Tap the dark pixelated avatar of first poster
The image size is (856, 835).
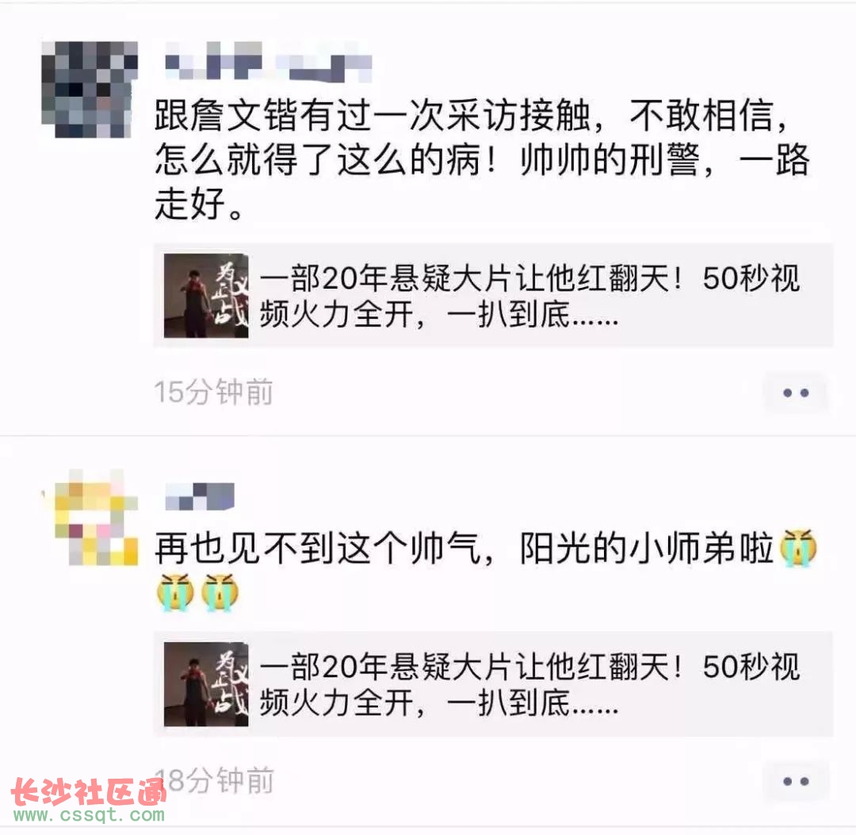point(90,89)
